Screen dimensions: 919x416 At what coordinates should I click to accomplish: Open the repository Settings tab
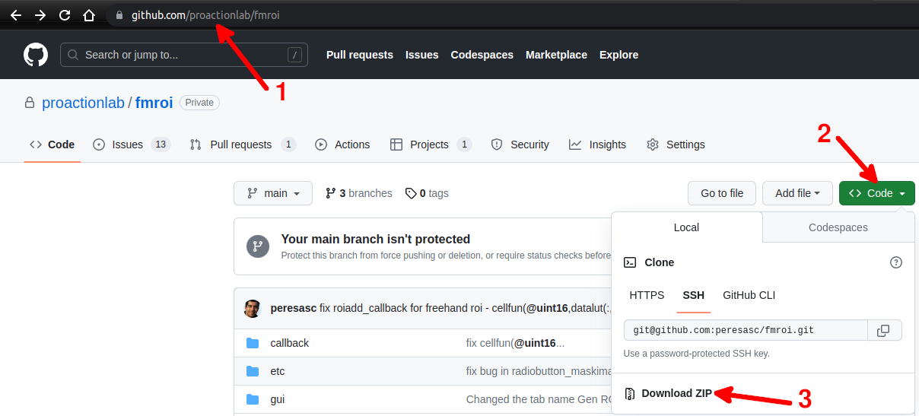point(676,144)
